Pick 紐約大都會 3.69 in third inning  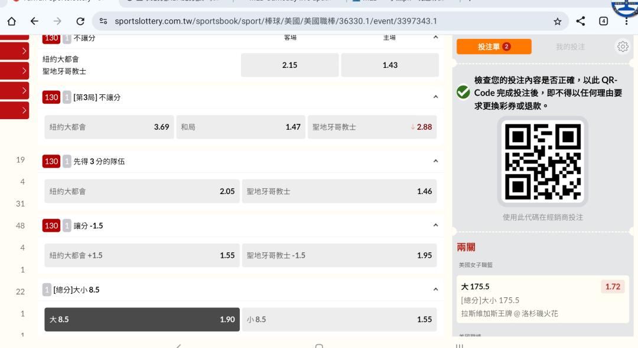(109, 127)
